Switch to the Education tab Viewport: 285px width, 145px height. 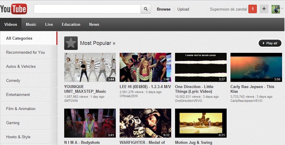pos(71,24)
